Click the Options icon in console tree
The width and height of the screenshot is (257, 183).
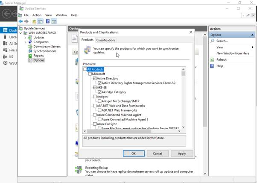coord(30,60)
